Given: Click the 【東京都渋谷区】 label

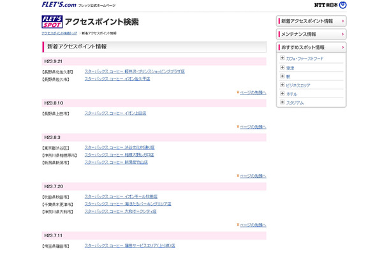Looking at the screenshot, I should (56, 148).
